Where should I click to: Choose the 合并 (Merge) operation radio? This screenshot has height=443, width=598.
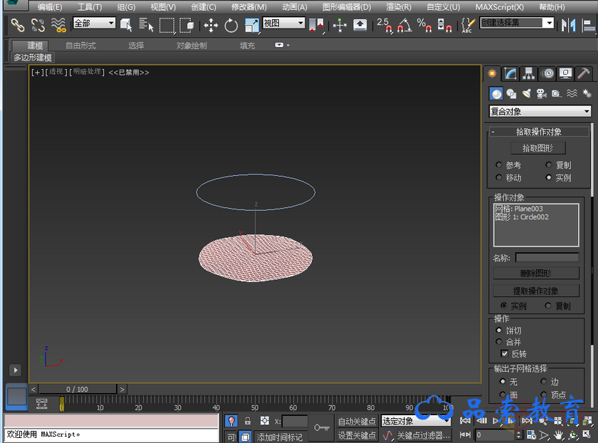click(x=498, y=343)
